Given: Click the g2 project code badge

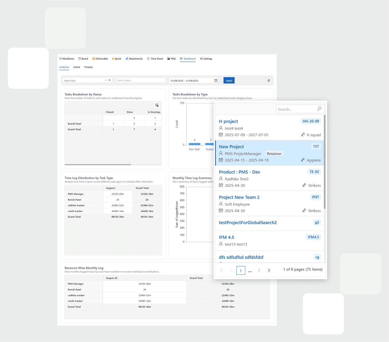Looking at the screenshot, I should tap(317, 222).
